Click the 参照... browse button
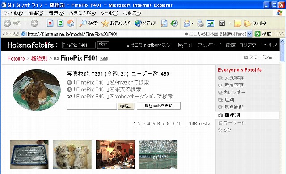Image resolution: width=286 pixels, height=174 pixels. point(126,106)
